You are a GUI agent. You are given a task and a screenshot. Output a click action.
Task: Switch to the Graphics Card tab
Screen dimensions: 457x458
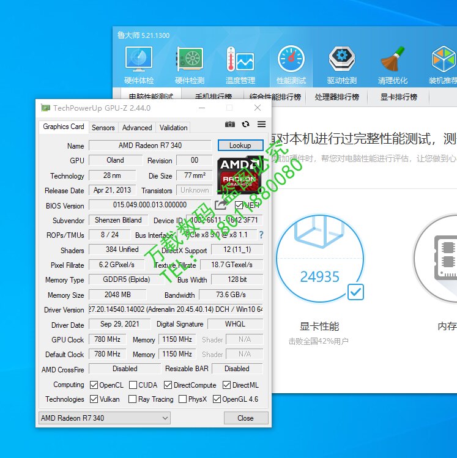(64, 127)
